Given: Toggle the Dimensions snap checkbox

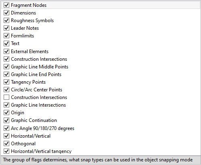Looking at the screenshot, I should tap(6, 13).
